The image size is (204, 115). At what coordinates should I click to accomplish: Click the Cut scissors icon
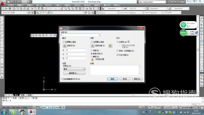[32, 9]
